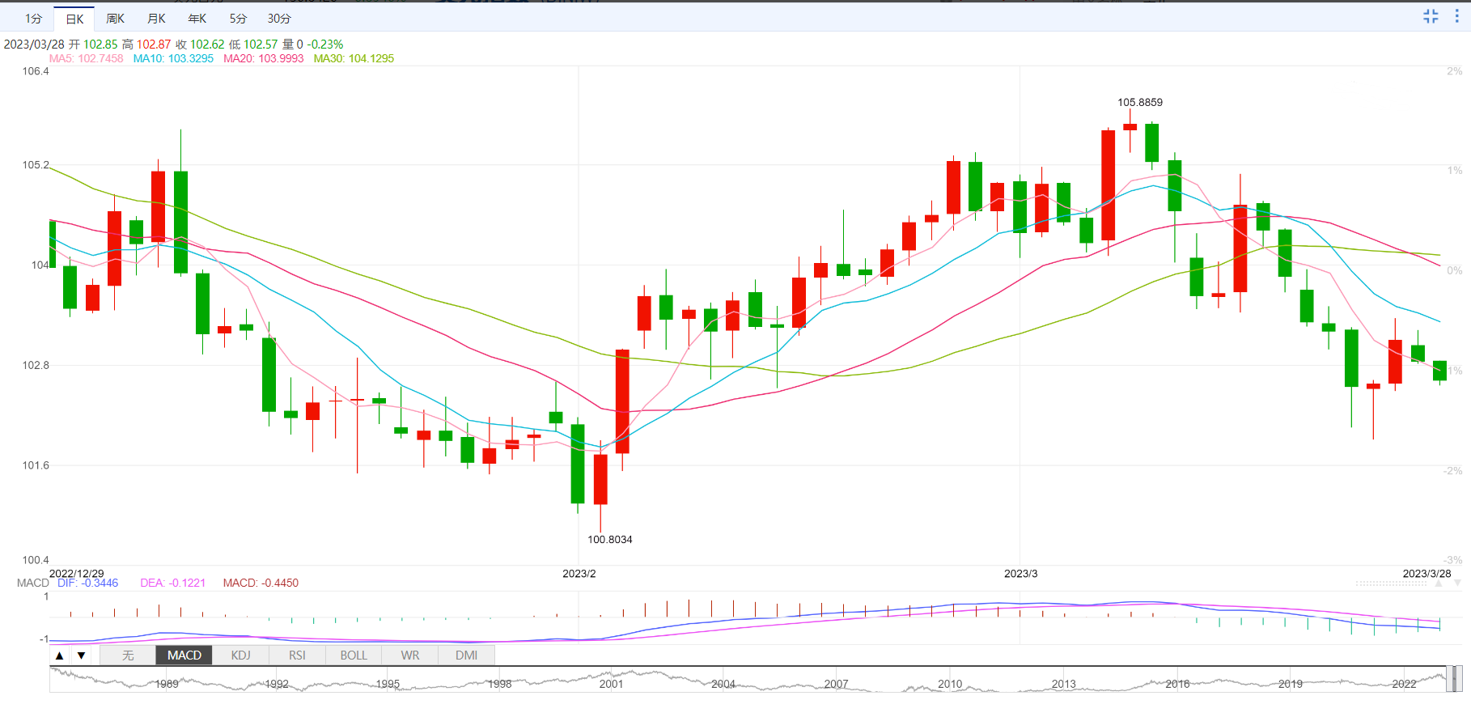Show the WR indicator
The image size is (1471, 717).
tap(410, 655)
